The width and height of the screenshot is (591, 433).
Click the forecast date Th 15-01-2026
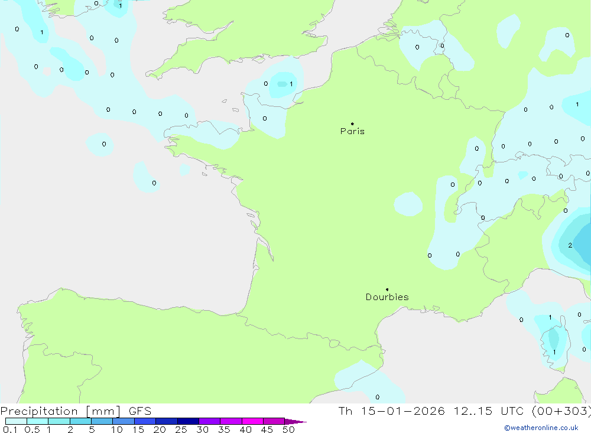[x=391, y=411]
